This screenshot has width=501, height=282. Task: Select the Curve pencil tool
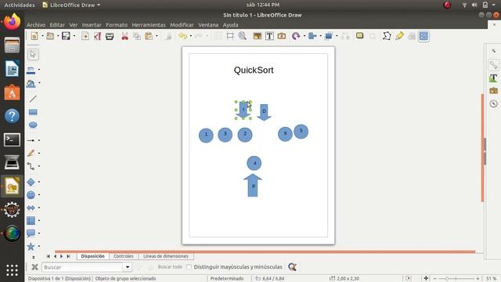(x=31, y=154)
